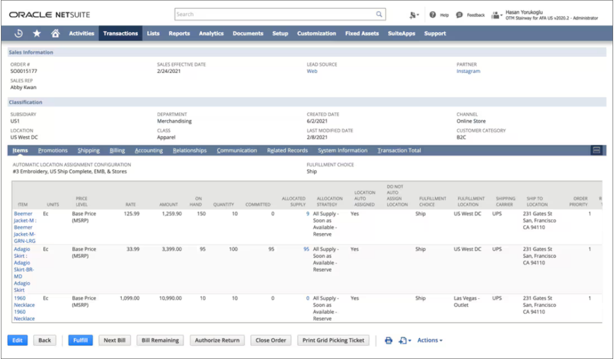Image resolution: width=614 pixels, height=359 pixels.
Task: Click the Close Order button
Action: (x=271, y=340)
